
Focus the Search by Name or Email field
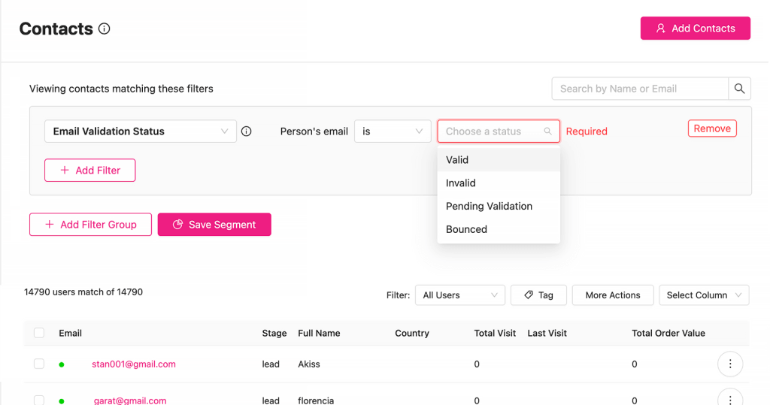pyautogui.click(x=639, y=89)
